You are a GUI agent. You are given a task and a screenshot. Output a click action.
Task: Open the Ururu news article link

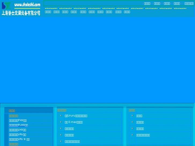[x=76, y=116]
